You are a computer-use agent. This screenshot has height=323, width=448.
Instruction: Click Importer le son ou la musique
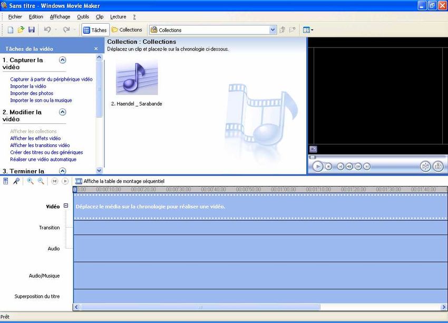tap(41, 100)
